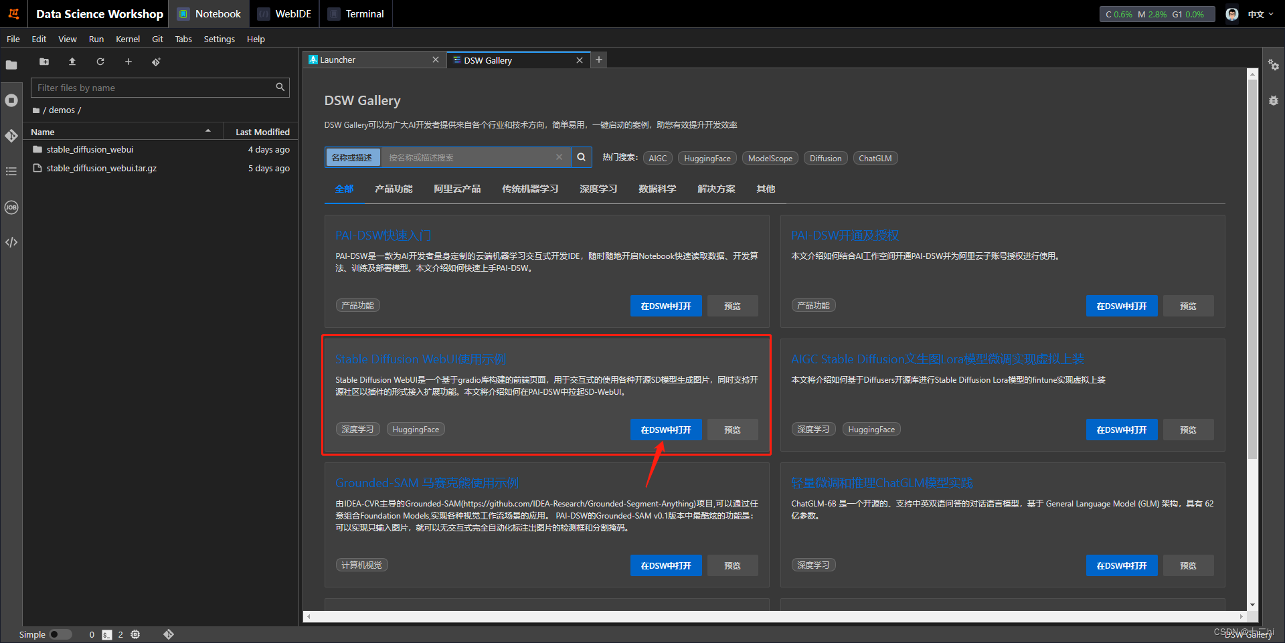Click the Git status bar icon
Screen dimensions: 1285x643
click(x=169, y=634)
